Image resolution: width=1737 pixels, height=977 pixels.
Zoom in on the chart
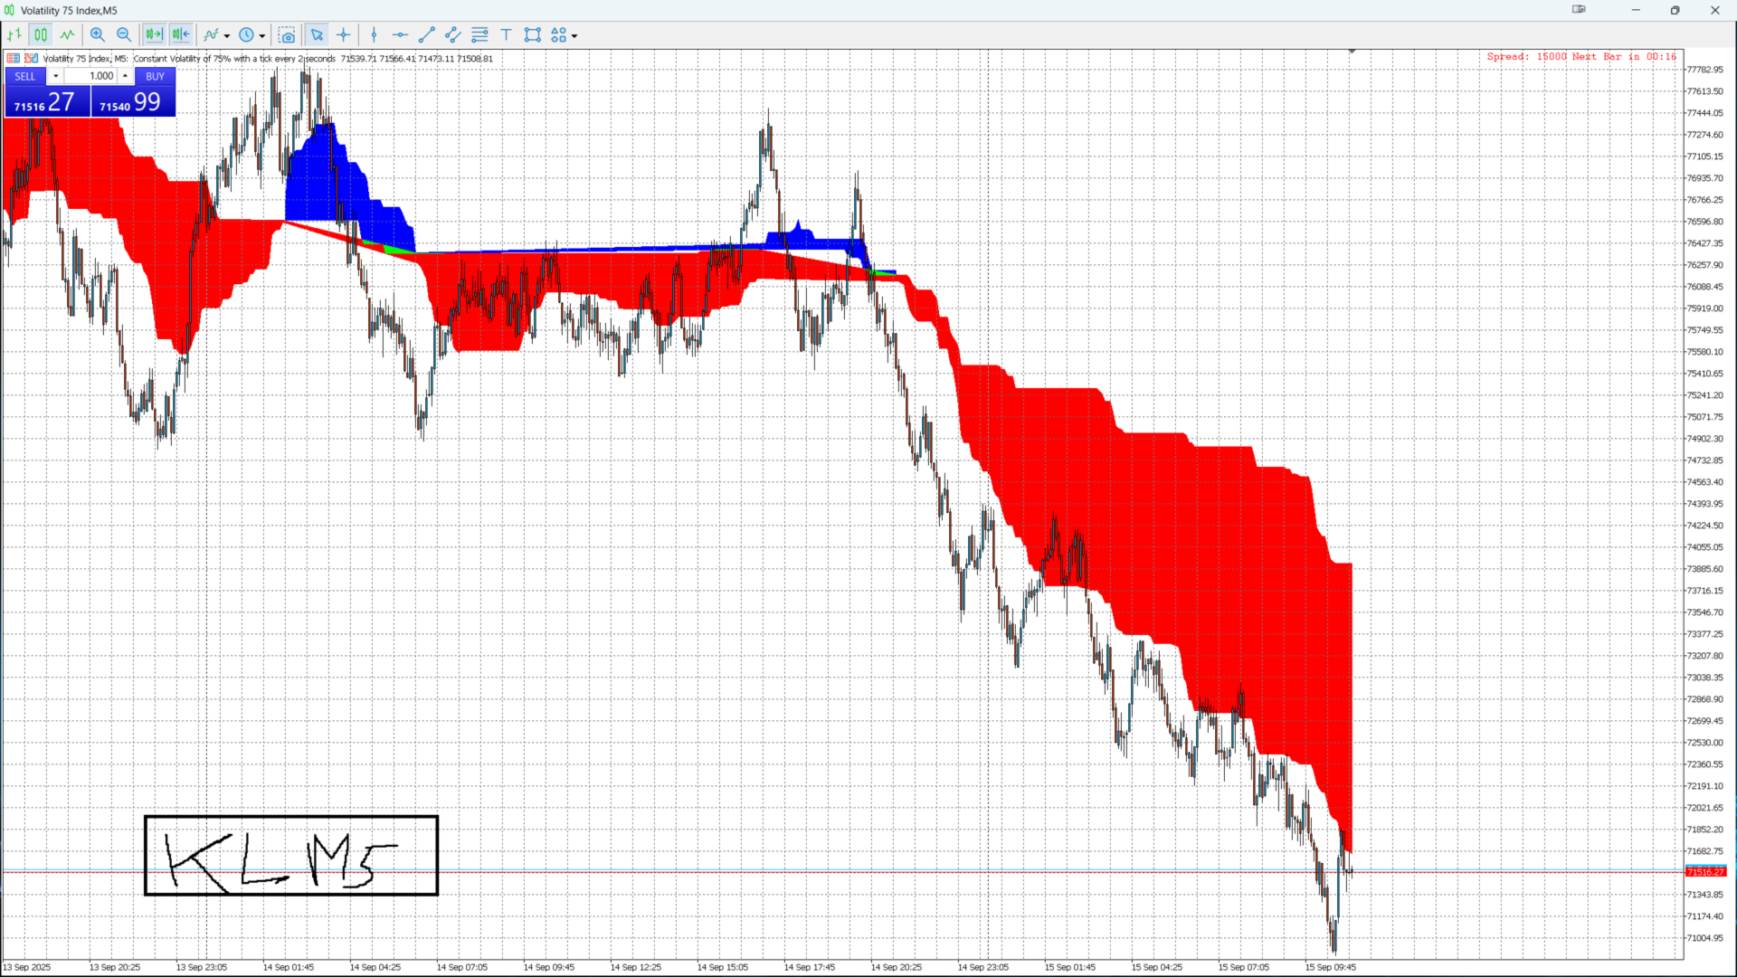(x=98, y=35)
